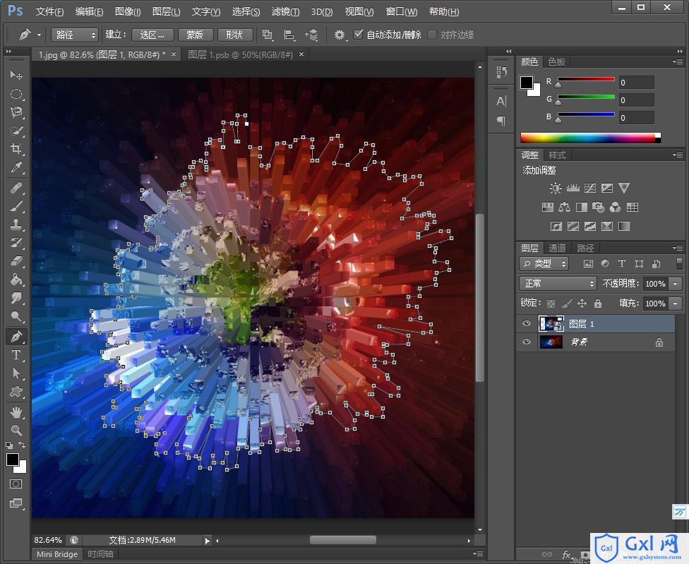Toggle lock image pixels
Viewport: 689px width, 564px height.
(x=567, y=303)
